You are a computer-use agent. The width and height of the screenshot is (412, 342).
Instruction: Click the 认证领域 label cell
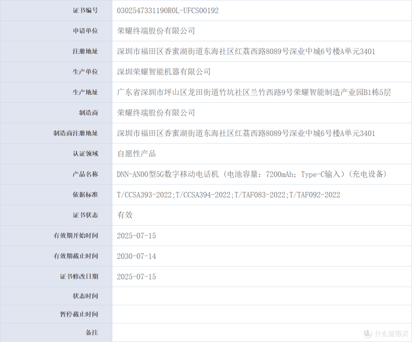click(x=56, y=154)
